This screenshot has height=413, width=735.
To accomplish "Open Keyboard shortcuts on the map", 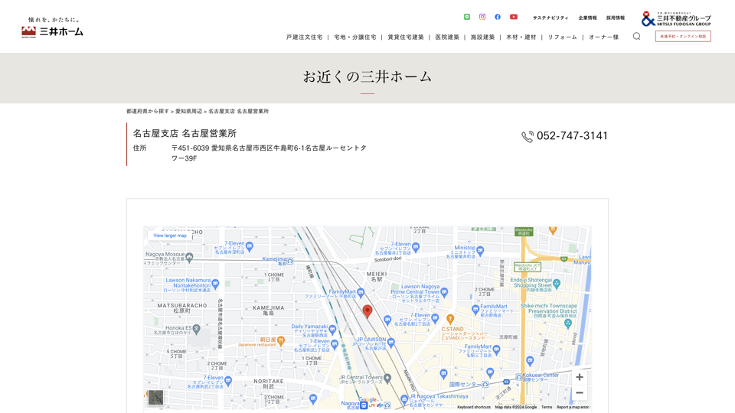I will pyautogui.click(x=473, y=408).
